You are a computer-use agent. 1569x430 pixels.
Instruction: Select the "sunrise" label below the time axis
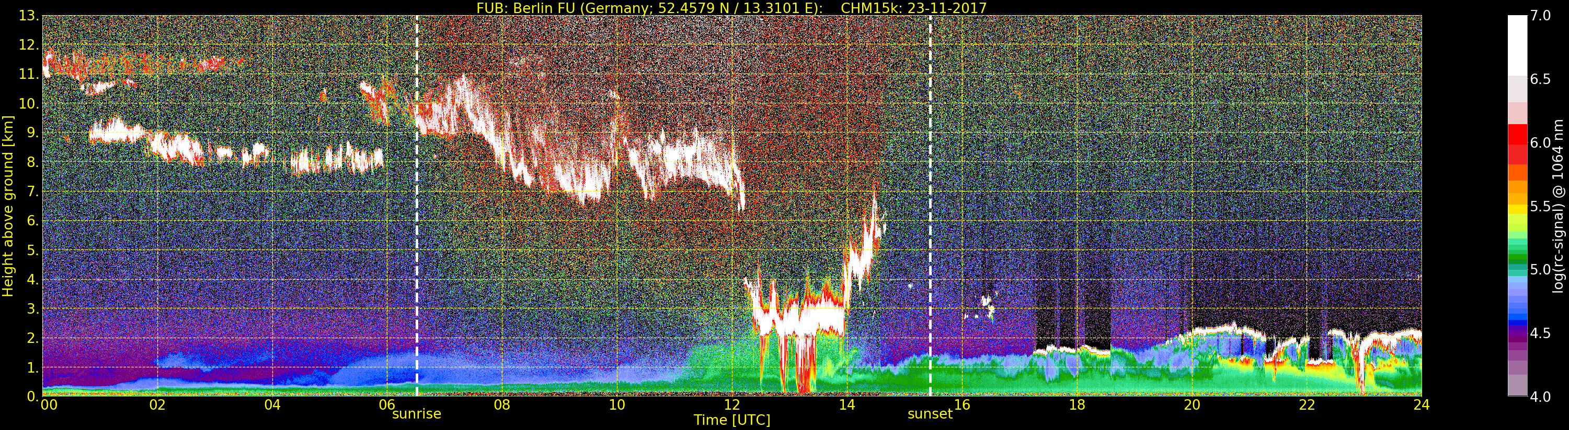click(417, 414)
